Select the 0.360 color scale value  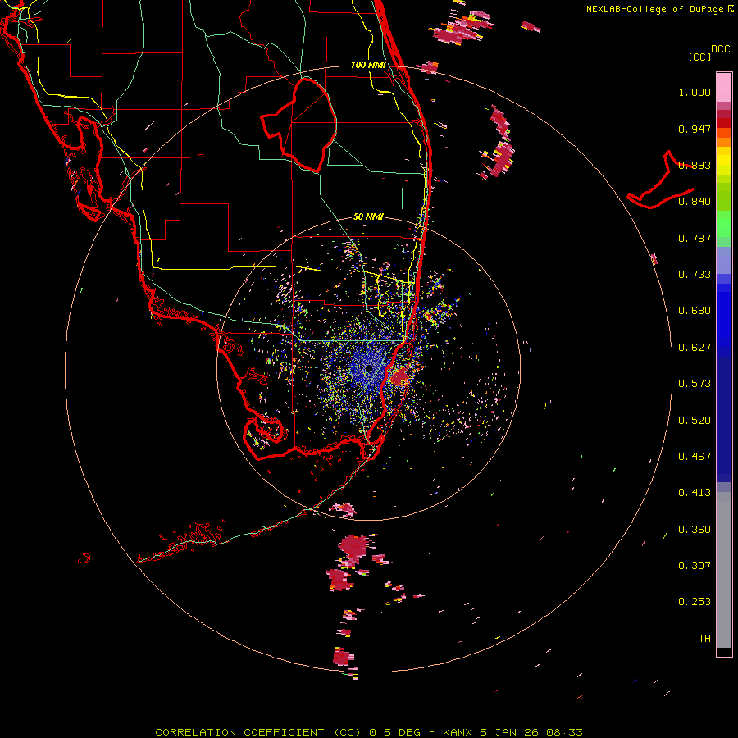click(695, 530)
